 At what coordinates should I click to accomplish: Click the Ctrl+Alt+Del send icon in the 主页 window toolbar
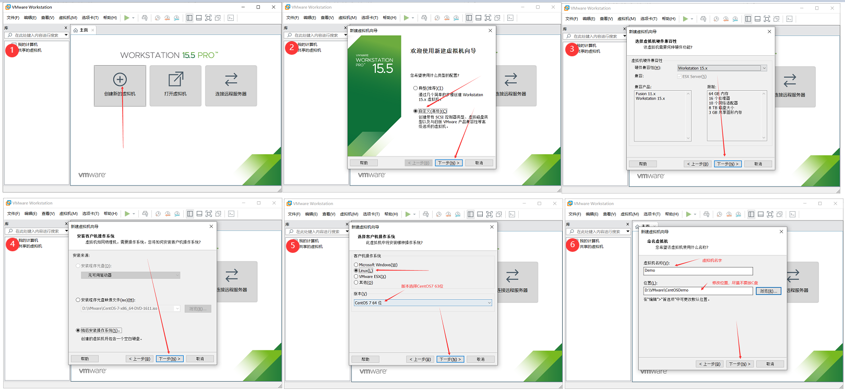pos(145,18)
